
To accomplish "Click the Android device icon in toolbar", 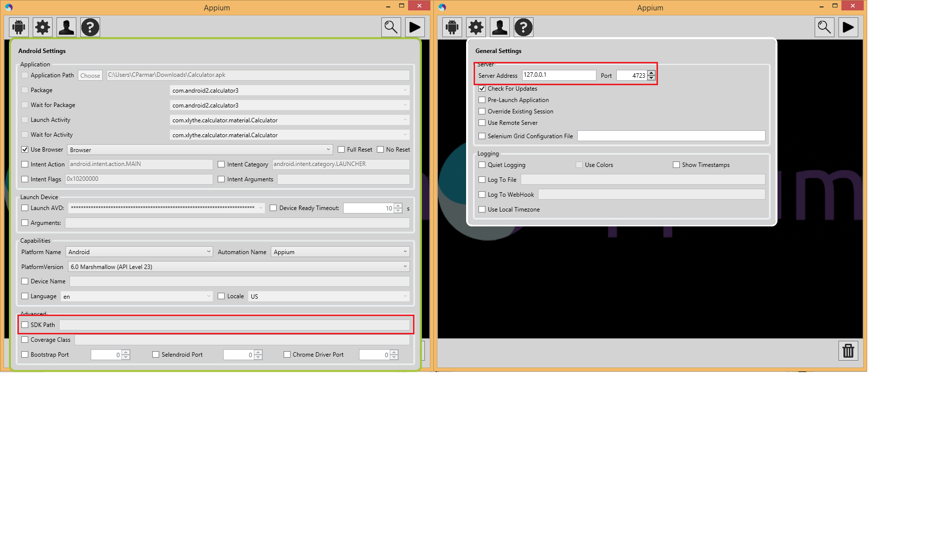I will pyautogui.click(x=18, y=27).
